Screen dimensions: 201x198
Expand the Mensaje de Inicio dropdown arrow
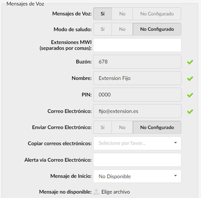[175, 176]
